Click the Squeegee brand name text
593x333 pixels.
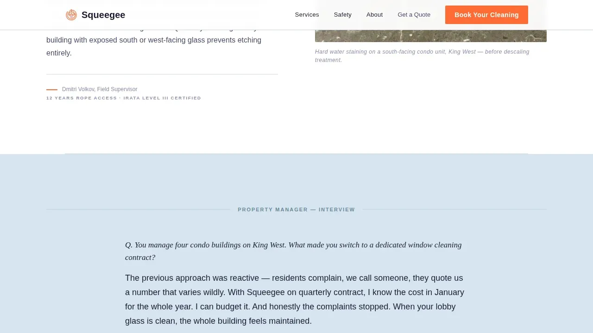[103, 15]
